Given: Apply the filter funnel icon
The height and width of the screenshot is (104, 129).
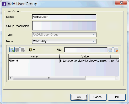Looking at the screenshot, I should pyautogui.click(x=110, y=50).
